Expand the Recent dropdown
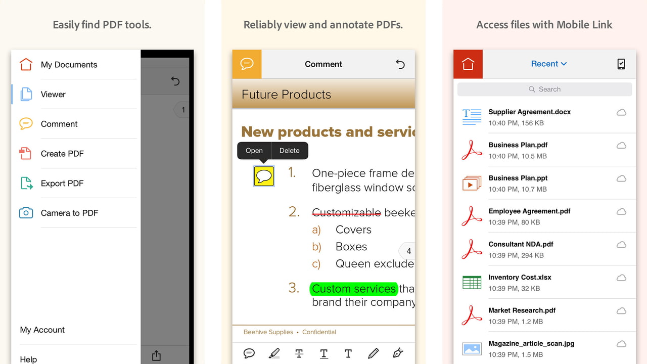The image size is (647, 364). pyautogui.click(x=549, y=64)
